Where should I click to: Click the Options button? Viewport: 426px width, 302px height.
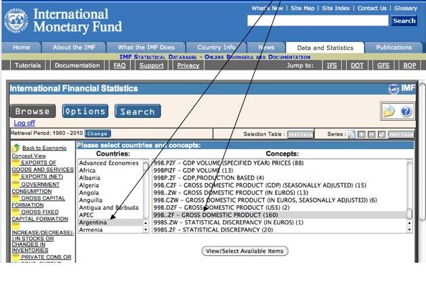click(85, 111)
